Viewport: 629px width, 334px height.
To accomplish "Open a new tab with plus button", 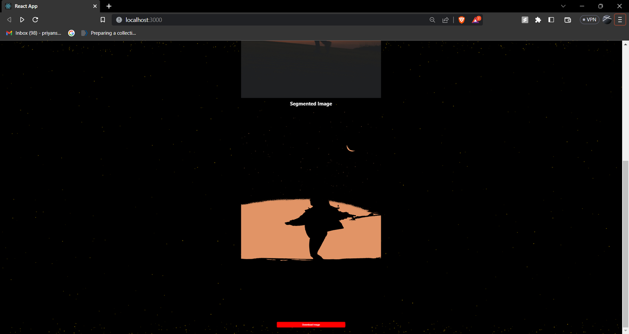I will [109, 6].
